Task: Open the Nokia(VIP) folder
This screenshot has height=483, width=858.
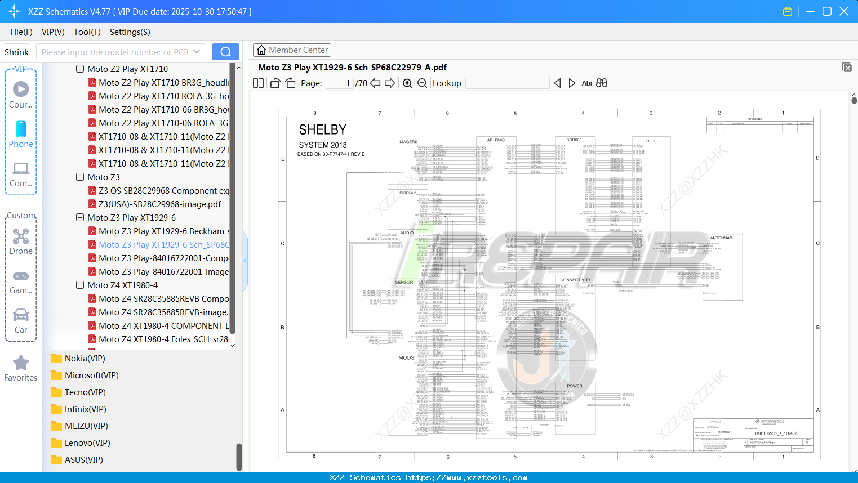Action: [x=78, y=359]
